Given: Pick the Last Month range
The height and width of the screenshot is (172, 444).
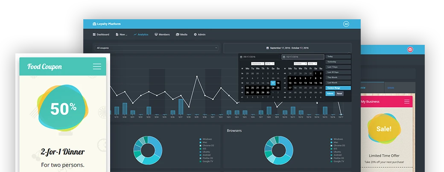Looking at the screenshot, I should (338, 83).
